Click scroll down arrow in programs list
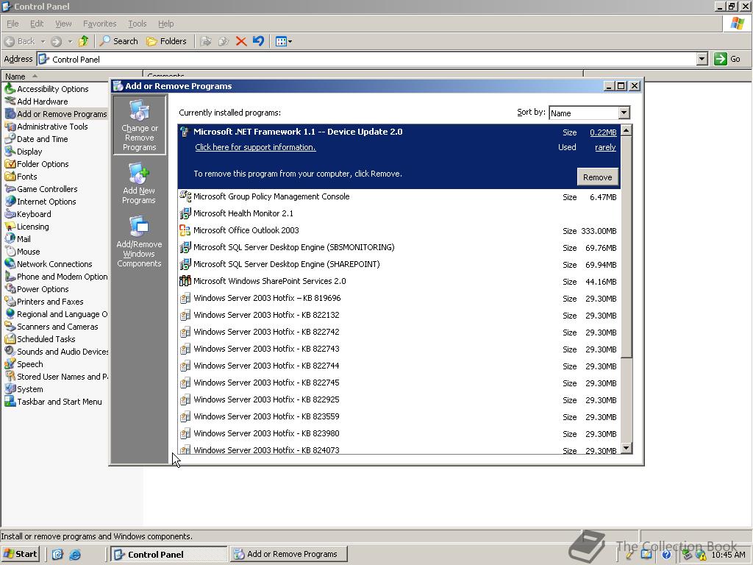 click(627, 448)
